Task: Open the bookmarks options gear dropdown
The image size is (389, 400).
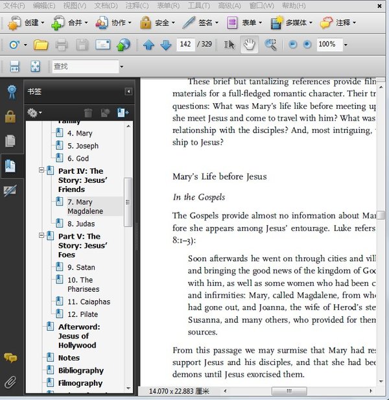Action: pos(35,113)
